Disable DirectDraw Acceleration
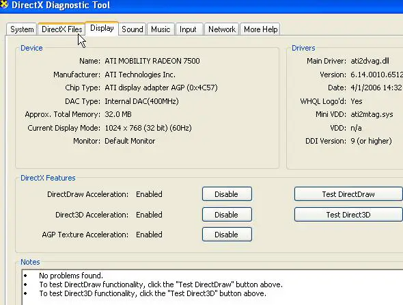This screenshot has width=403, height=305. coord(227,194)
